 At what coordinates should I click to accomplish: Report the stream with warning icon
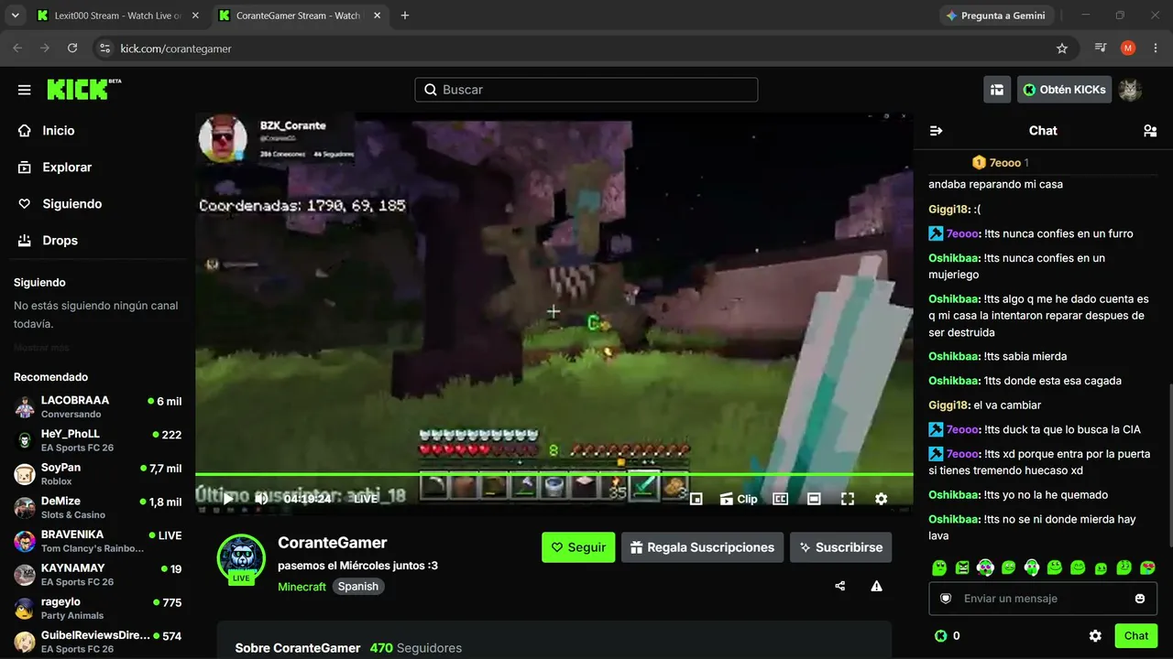coord(877,586)
